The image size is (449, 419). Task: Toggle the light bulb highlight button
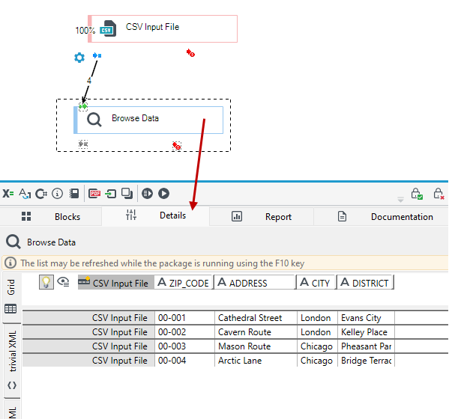pyautogui.click(x=46, y=282)
